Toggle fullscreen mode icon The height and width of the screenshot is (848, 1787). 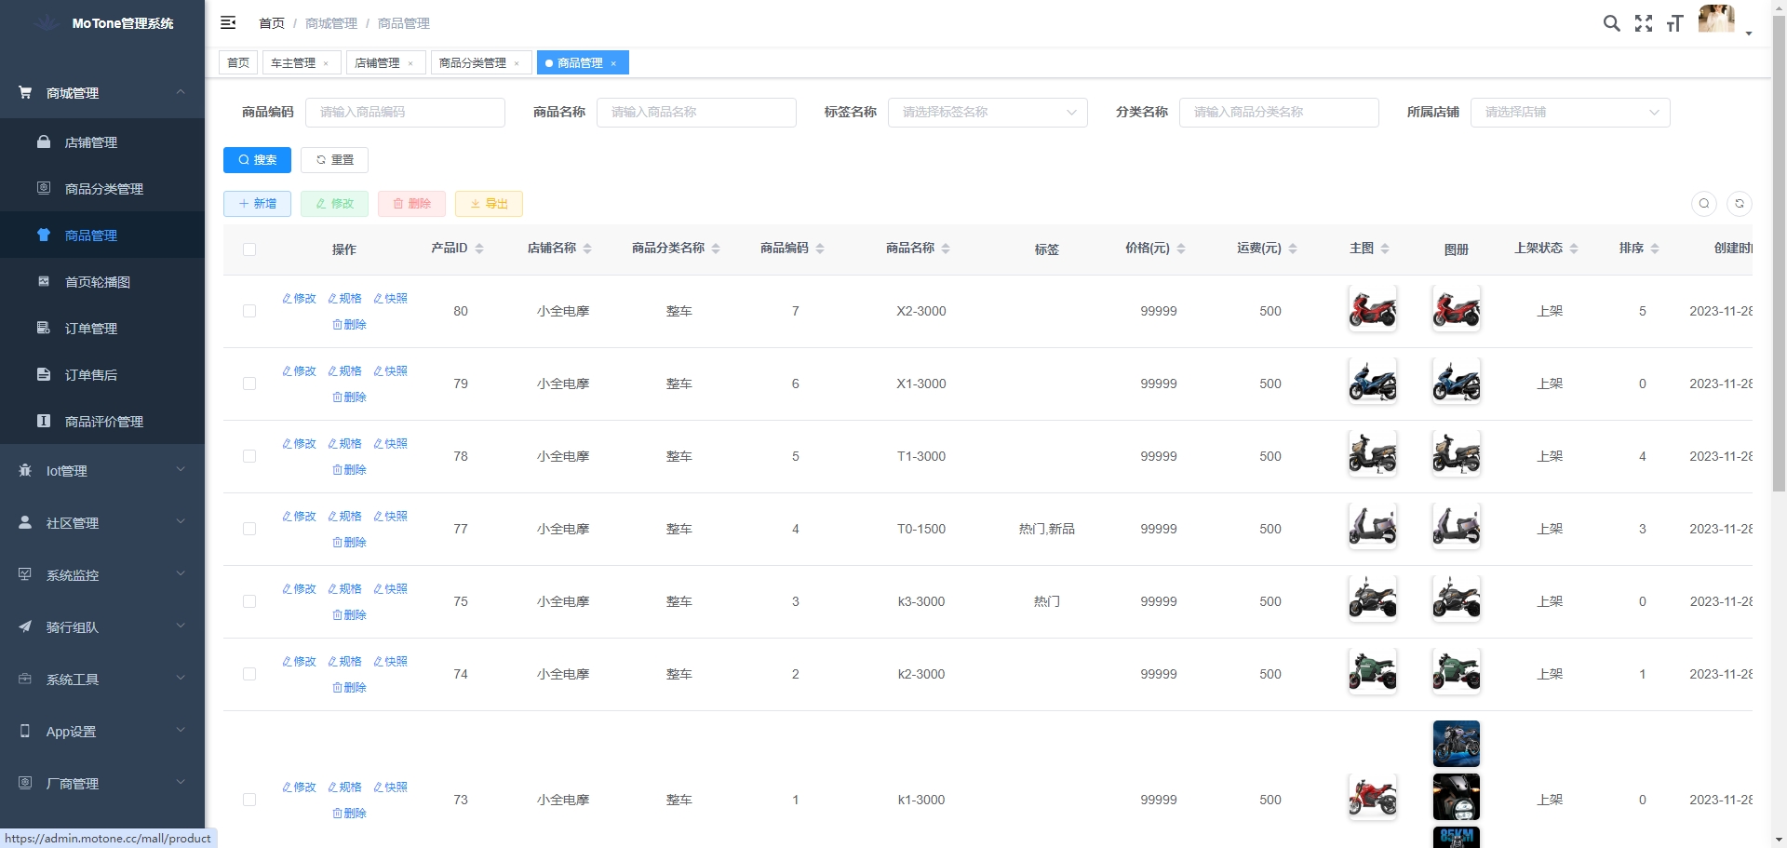[x=1644, y=23]
